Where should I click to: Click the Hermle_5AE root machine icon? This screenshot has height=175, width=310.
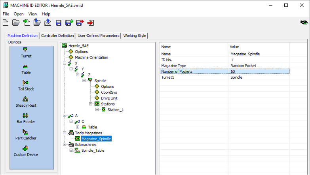coord(65,45)
